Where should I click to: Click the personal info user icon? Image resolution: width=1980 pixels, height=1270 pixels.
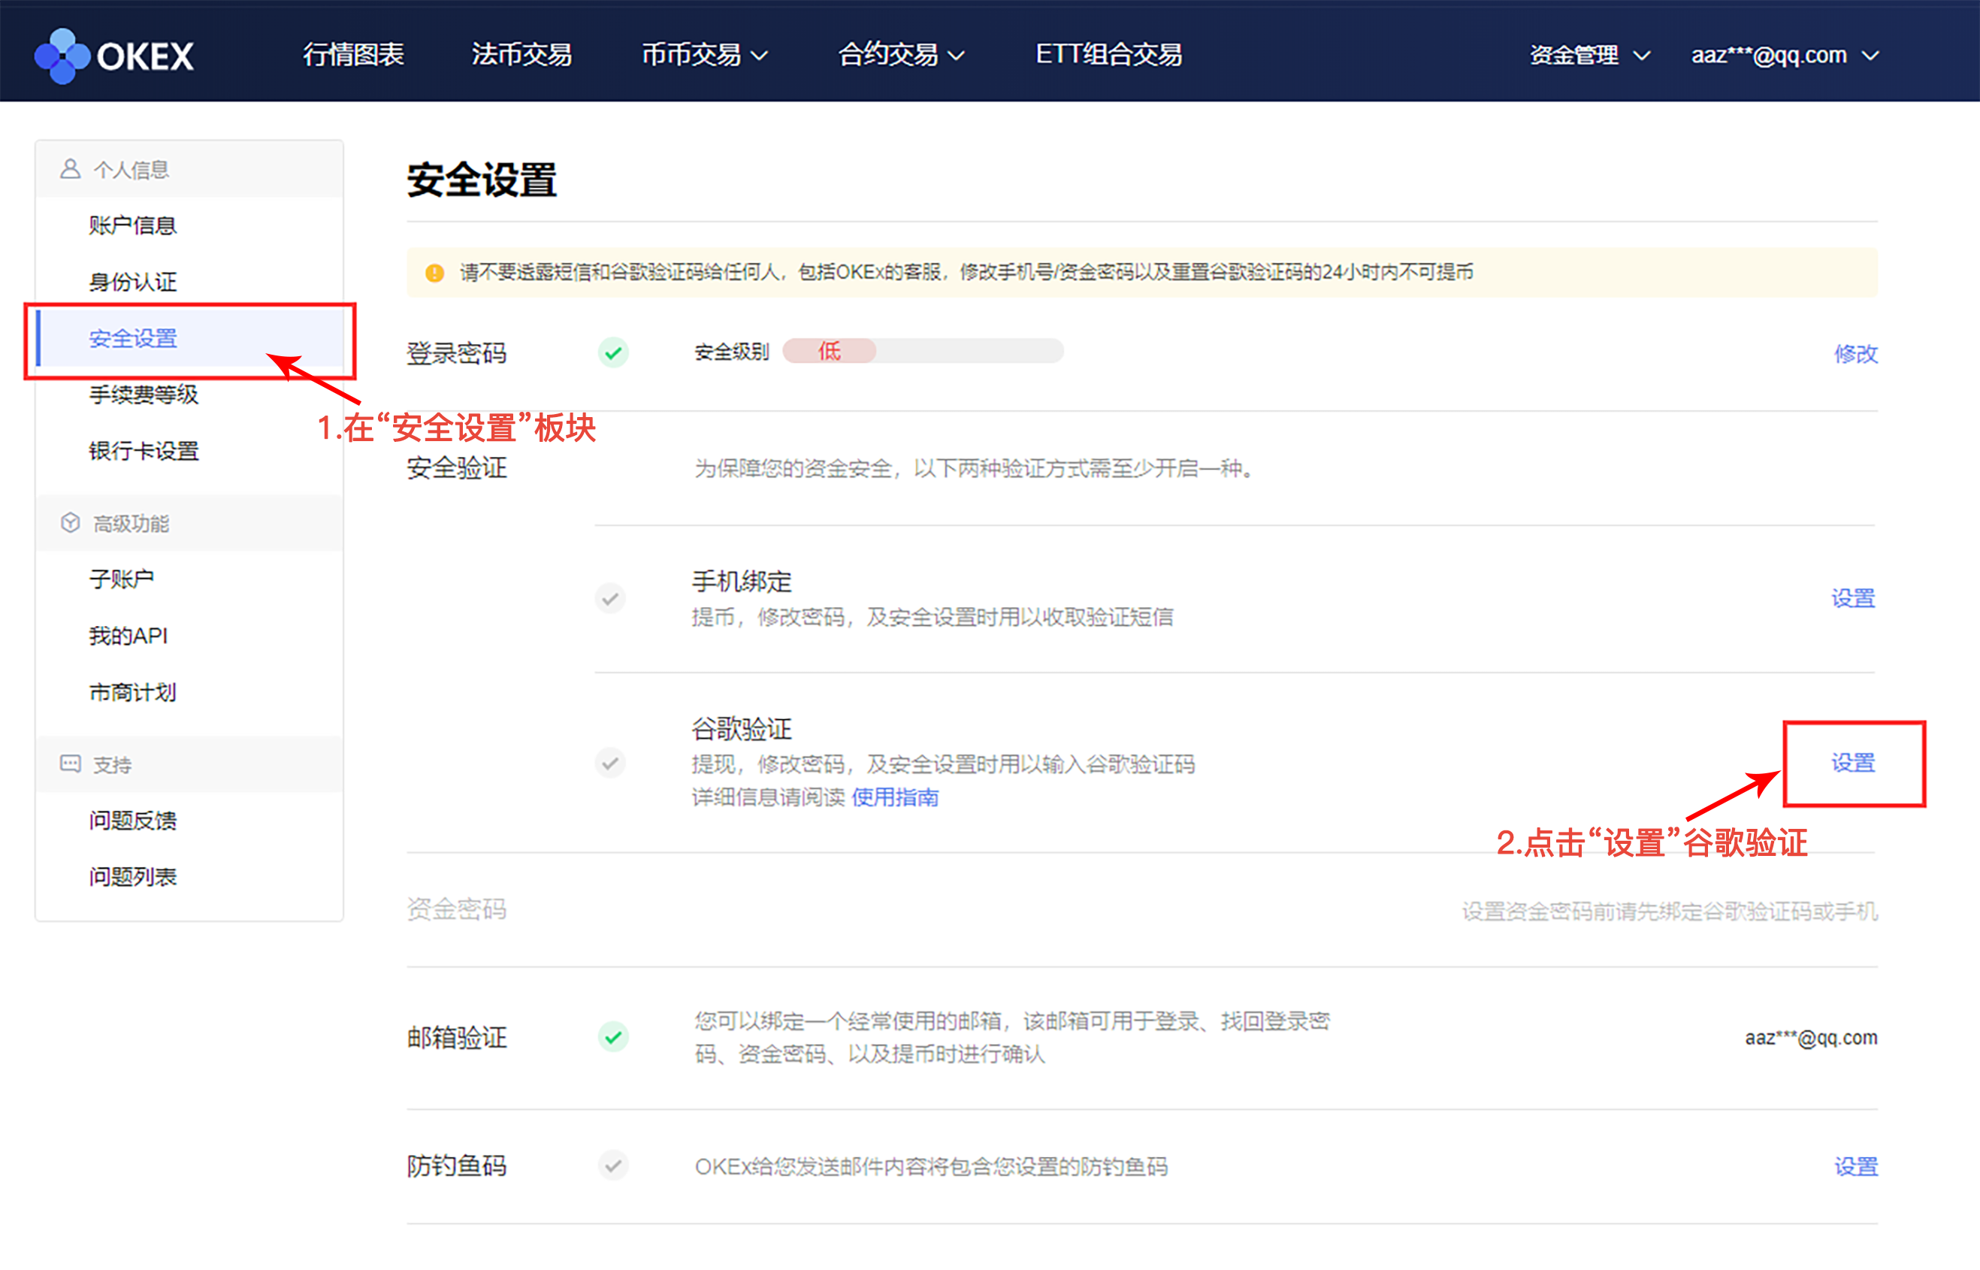click(70, 169)
